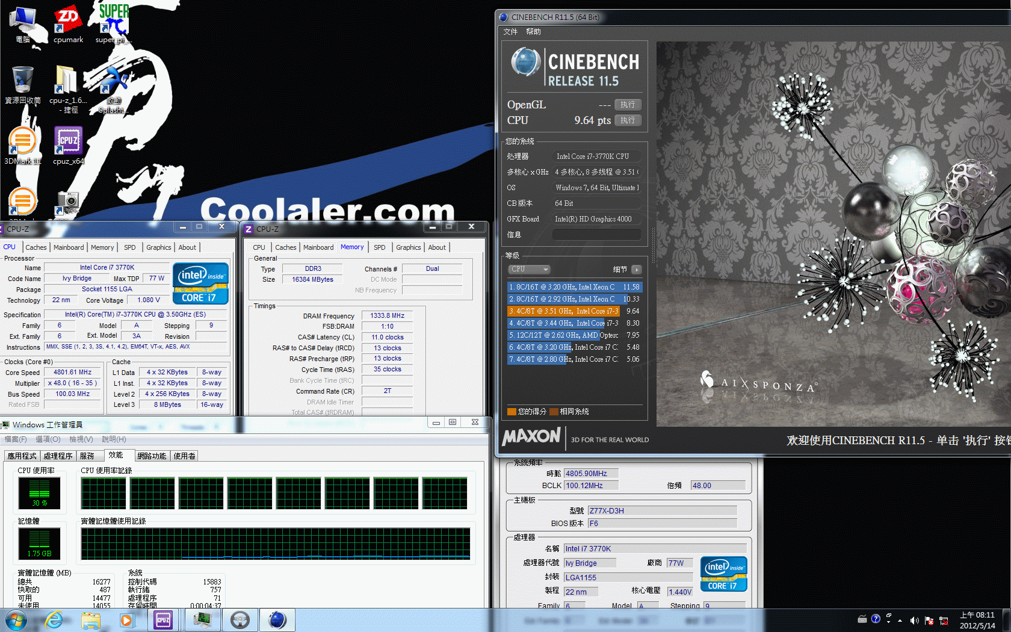Expand the 细节 details arrow in Cinebench
Screen dimensions: 1011x632
pyautogui.click(x=637, y=269)
